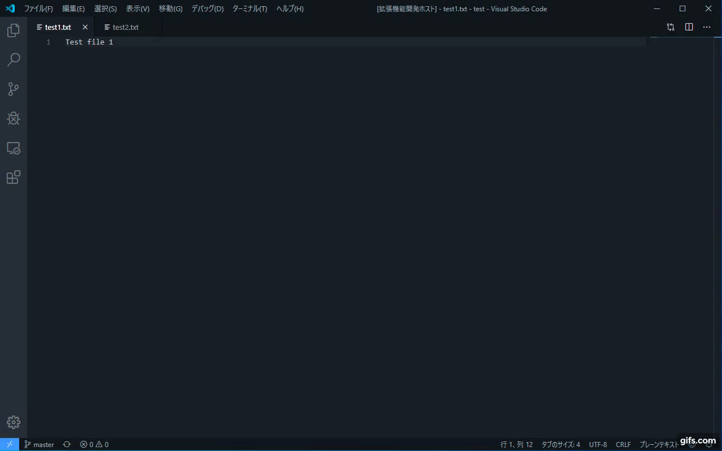Click the プレーンテキスト language mode
Image resolution: width=722 pixels, height=451 pixels.
659,444
